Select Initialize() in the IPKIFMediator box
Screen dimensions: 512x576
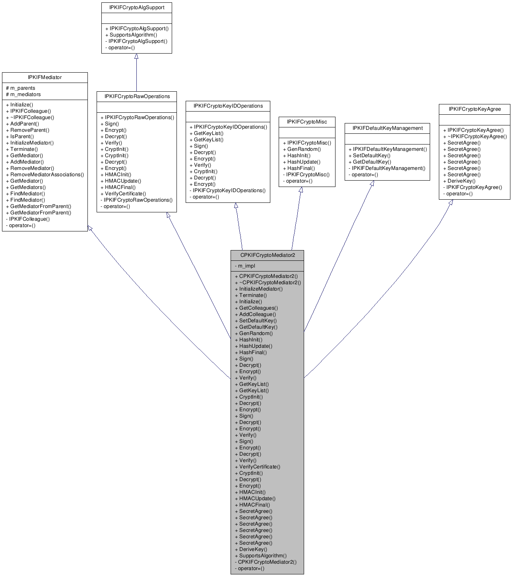tap(19, 105)
